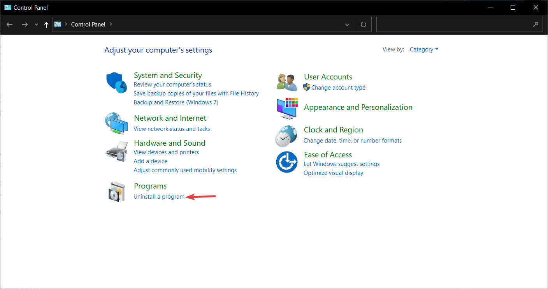Click the Programs disc box icon
This screenshot has width=548, height=289.
(x=117, y=191)
